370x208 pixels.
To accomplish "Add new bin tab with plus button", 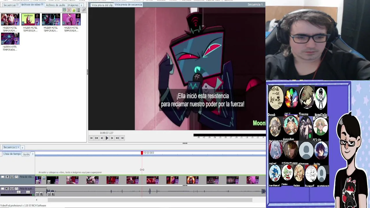I will pos(81,5).
